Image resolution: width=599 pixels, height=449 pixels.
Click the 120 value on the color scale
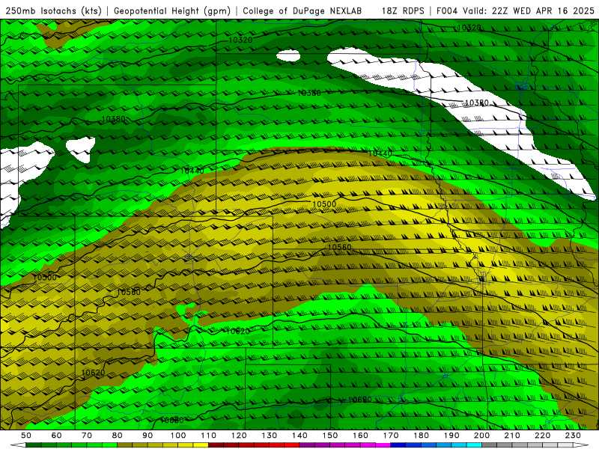pos(239,436)
